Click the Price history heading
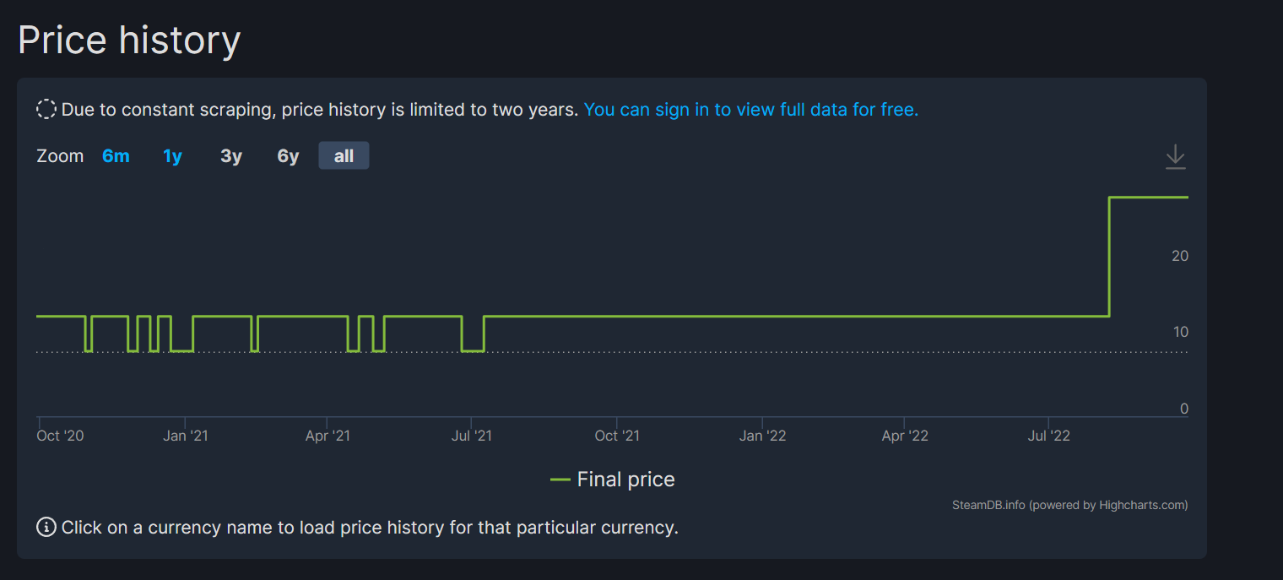 pyautogui.click(x=129, y=40)
